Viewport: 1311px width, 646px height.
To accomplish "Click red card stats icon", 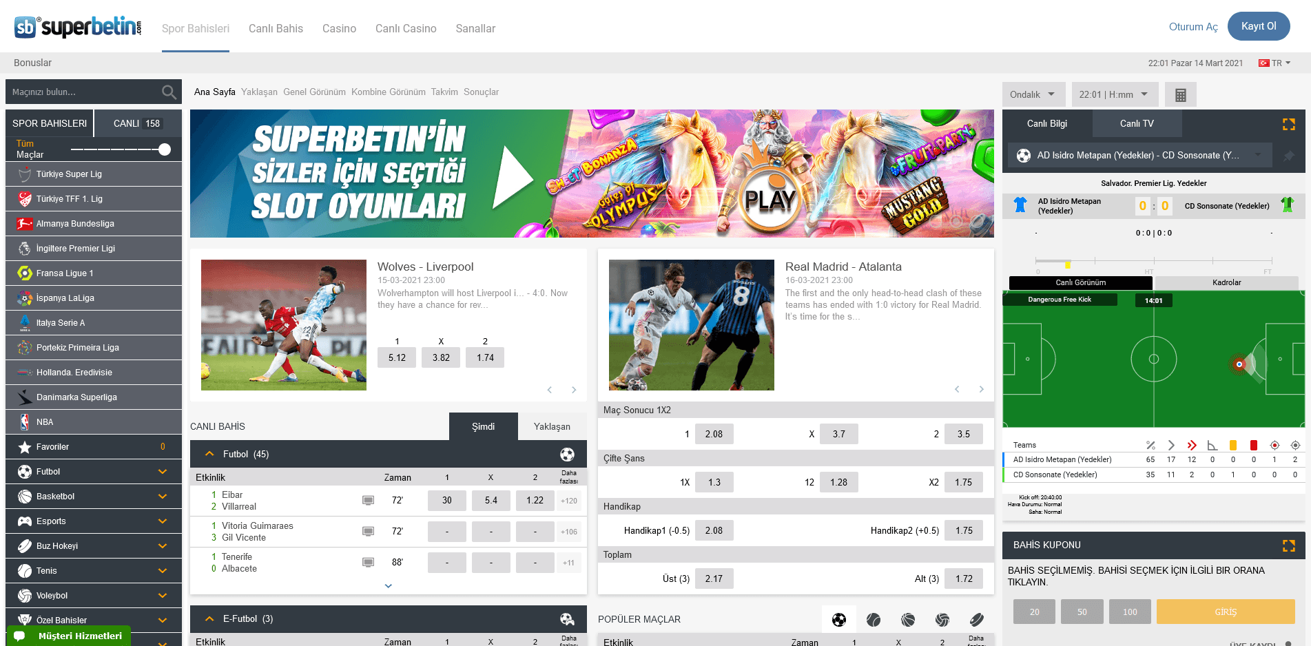I will coord(1254,445).
